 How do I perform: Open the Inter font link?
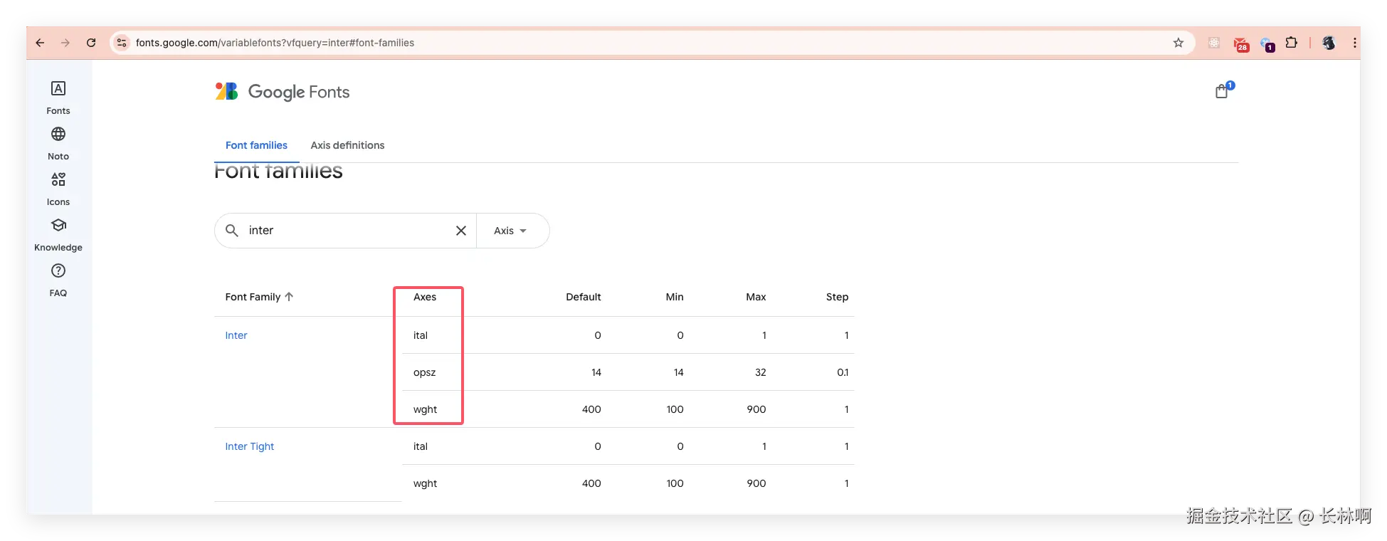[236, 335]
